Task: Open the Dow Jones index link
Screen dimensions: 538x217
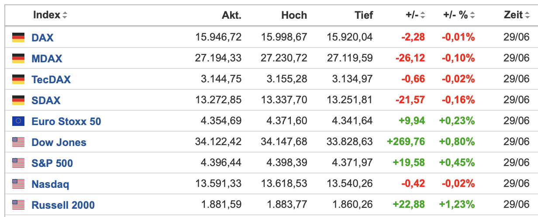Action: [59, 142]
